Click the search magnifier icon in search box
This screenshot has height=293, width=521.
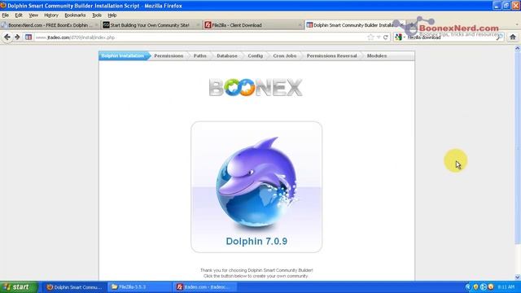[499, 37]
